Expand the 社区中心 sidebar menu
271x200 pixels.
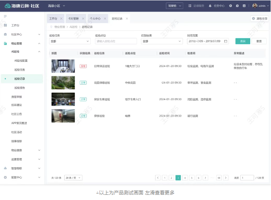click(x=39, y=34)
